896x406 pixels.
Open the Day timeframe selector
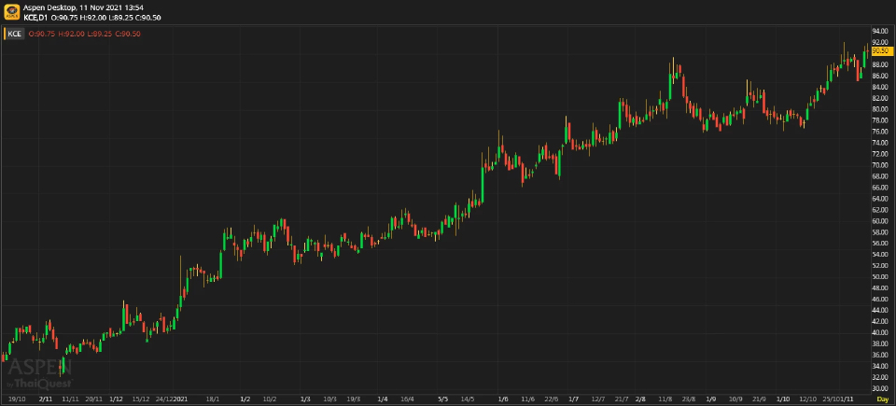pyautogui.click(x=882, y=399)
